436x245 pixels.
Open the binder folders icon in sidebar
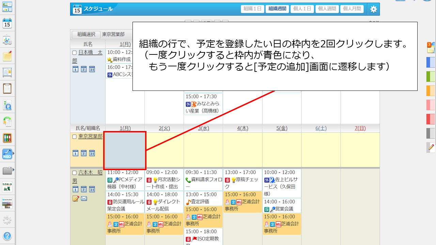tap(7, 138)
